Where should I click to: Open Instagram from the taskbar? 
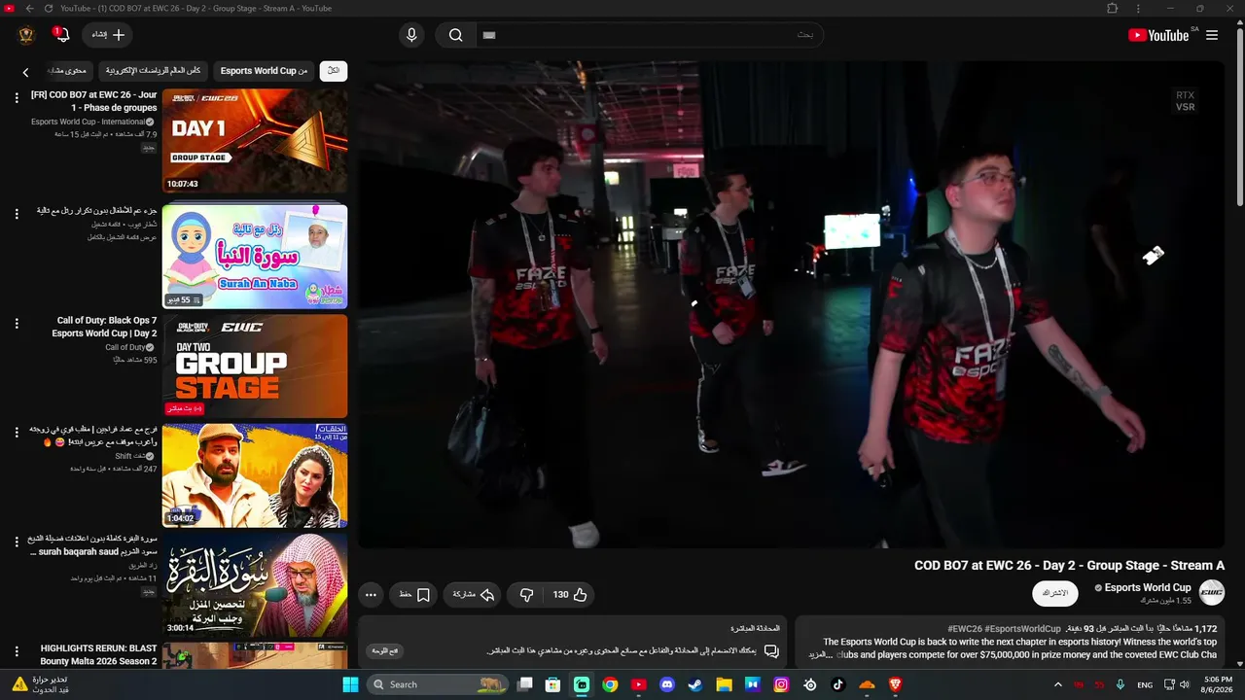point(781,684)
